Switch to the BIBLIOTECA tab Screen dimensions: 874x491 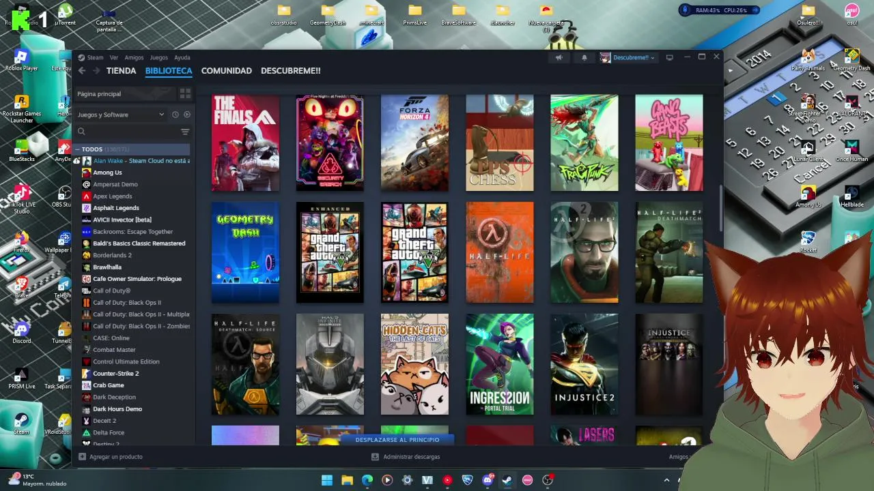(169, 71)
